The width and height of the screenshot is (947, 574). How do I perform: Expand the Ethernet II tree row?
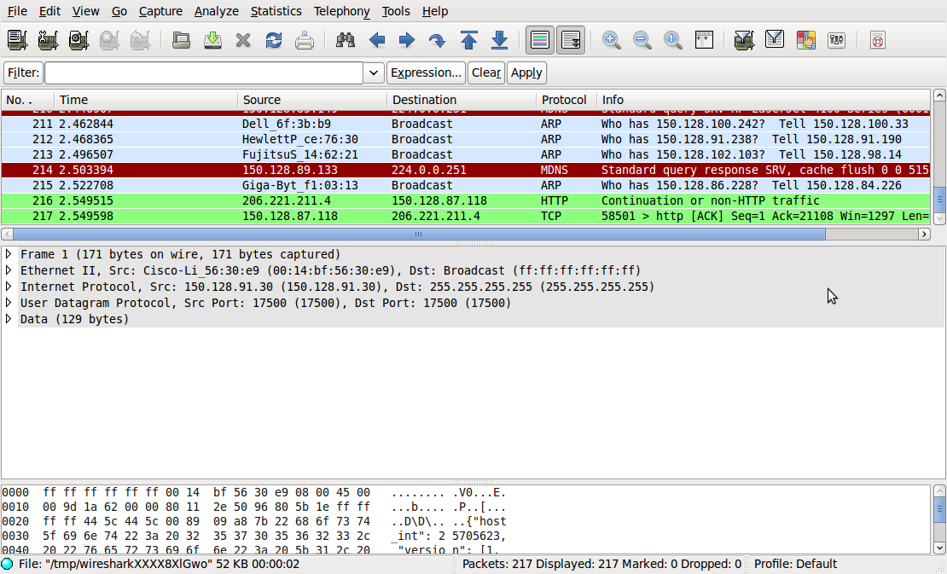pyautogui.click(x=9, y=270)
